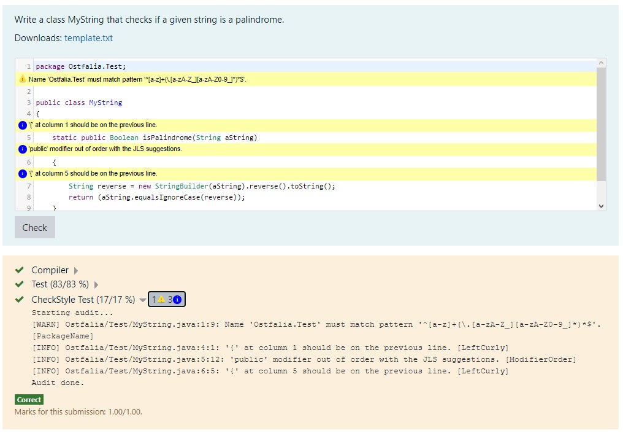The width and height of the screenshot is (623, 436).
Task: Click the warning icon beside the package name message
Action: click(x=23, y=79)
